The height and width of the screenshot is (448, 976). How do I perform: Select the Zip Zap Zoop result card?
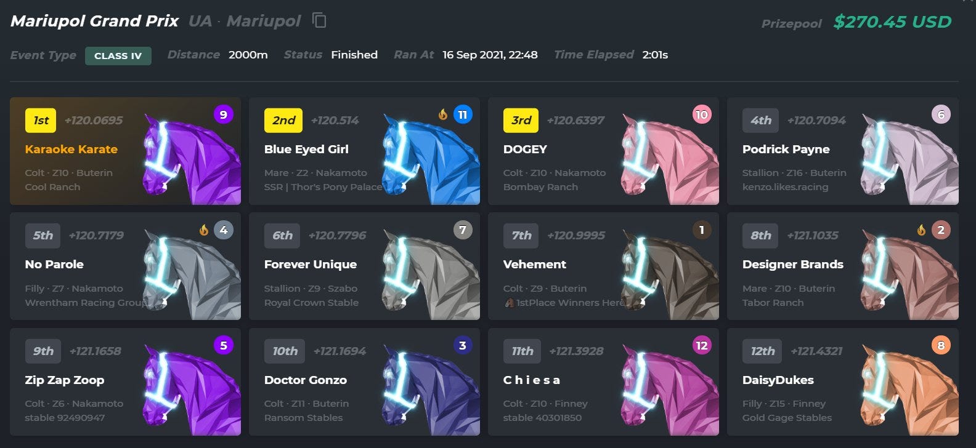(x=125, y=382)
